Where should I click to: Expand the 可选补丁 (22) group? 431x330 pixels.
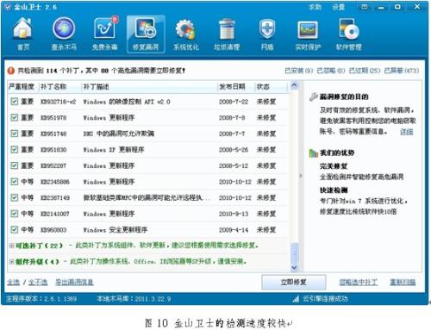click(12, 246)
